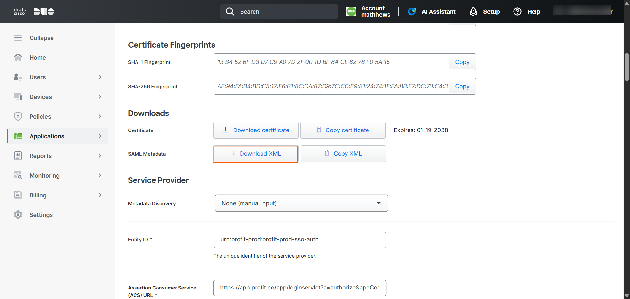Copy the SHA-256 fingerprint
This screenshot has width=630, height=299.
point(462,86)
